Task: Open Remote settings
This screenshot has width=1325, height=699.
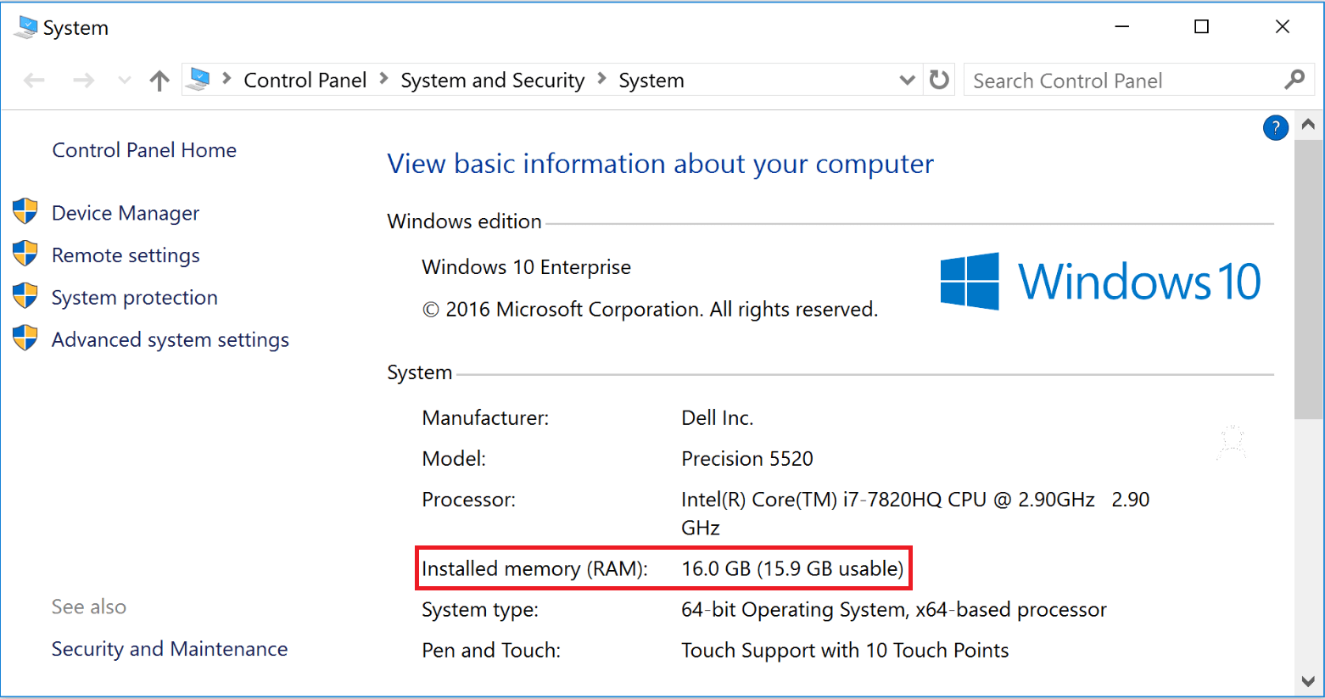Action: [x=126, y=254]
